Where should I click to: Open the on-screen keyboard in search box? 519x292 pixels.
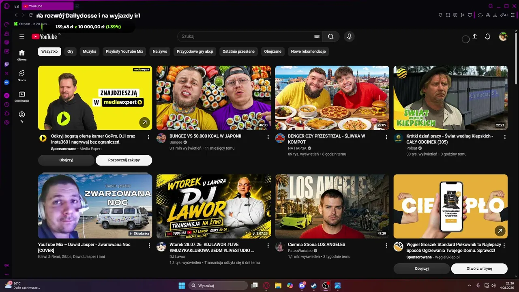pyautogui.click(x=317, y=36)
